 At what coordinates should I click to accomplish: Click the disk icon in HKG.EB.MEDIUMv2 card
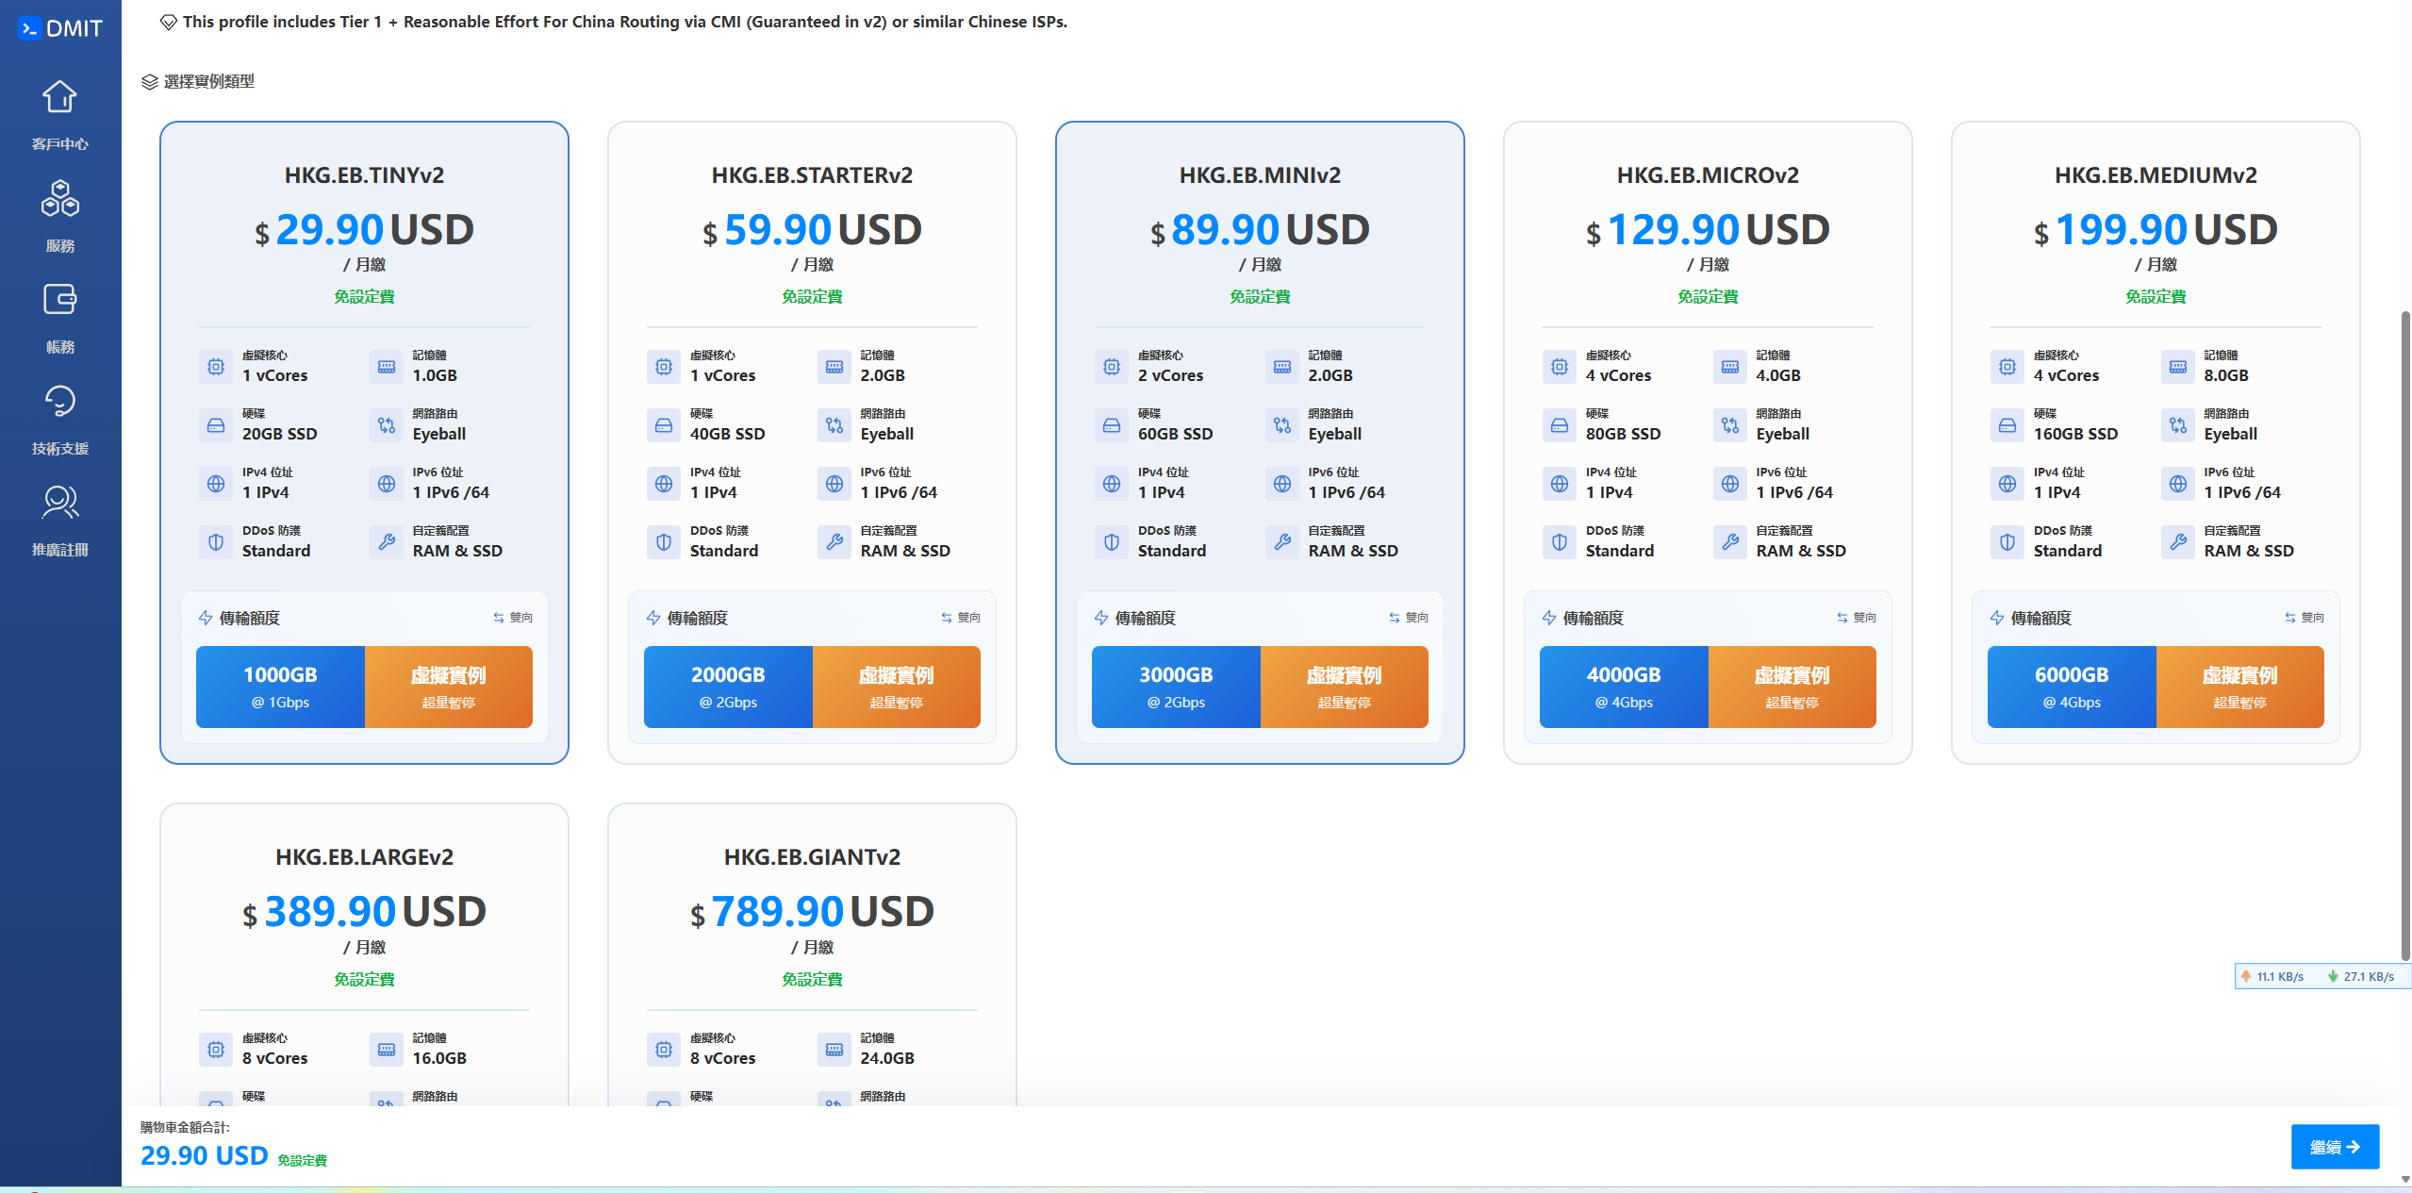tap(2007, 425)
